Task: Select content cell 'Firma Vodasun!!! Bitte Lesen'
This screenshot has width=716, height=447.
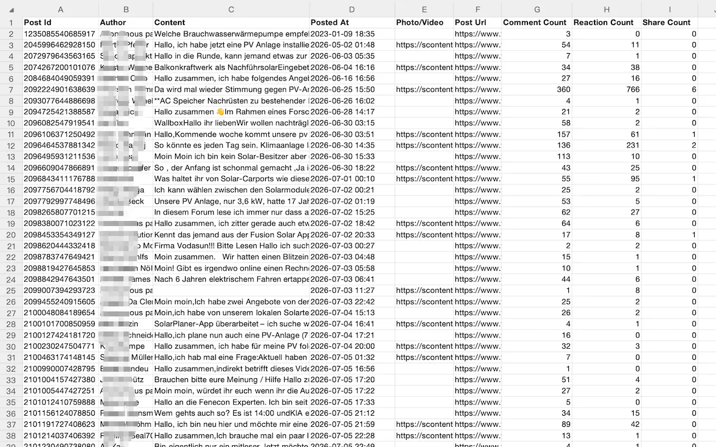Action: (x=231, y=246)
